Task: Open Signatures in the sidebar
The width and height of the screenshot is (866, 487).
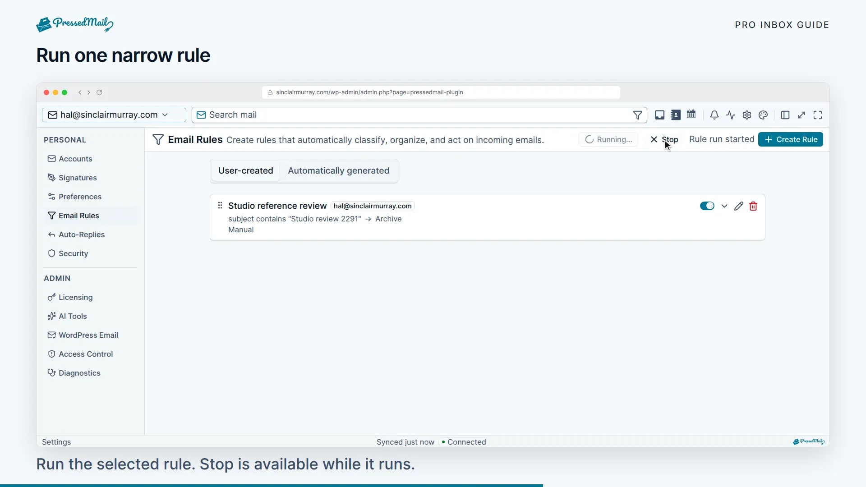Action: [x=90, y=178]
